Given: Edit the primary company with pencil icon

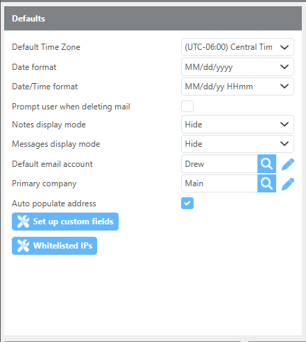Looking at the screenshot, I should click(x=288, y=184).
